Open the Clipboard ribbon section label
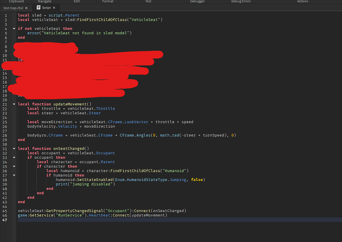The image size is (342, 242). 17,1
